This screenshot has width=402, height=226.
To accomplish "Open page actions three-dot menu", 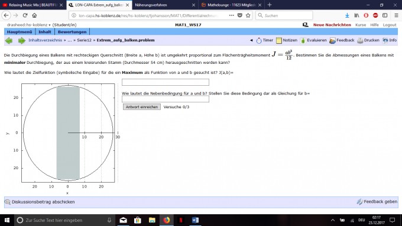I will 232,15.
